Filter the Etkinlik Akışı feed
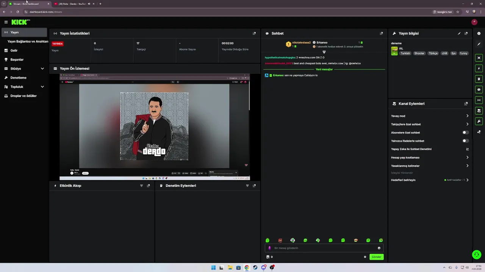 [142, 185]
